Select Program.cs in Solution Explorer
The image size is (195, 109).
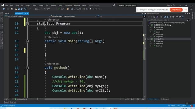(159, 37)
